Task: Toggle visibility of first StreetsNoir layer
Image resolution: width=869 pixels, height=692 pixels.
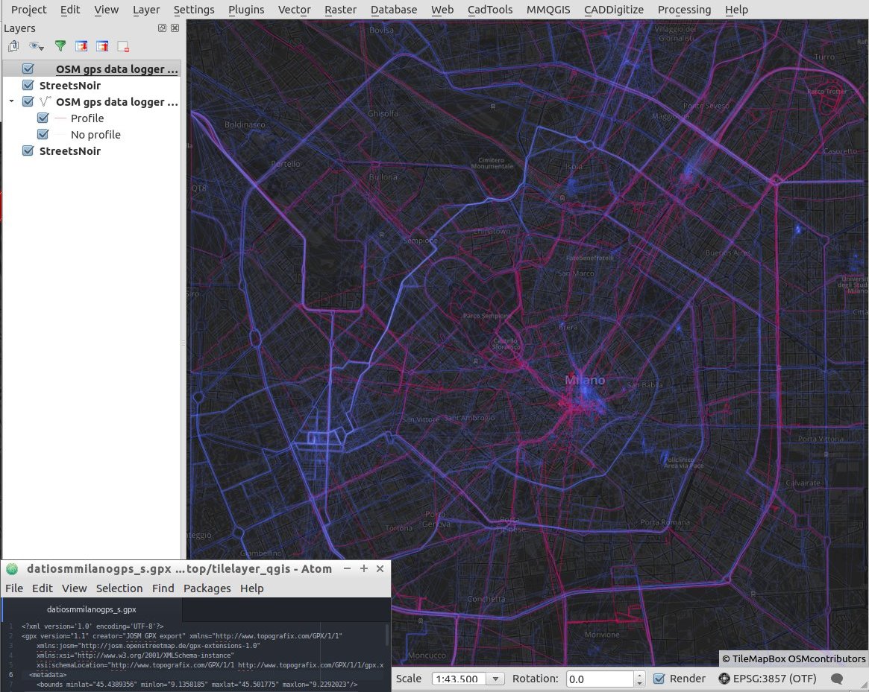Action: click(28, 85)
